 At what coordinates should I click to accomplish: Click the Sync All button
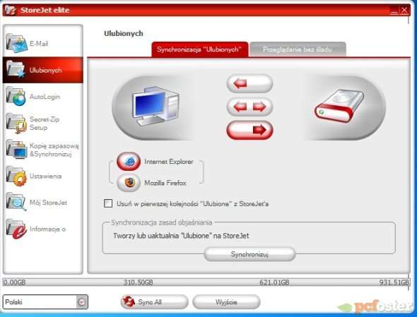pyautogui.click(x=154, y=302)
